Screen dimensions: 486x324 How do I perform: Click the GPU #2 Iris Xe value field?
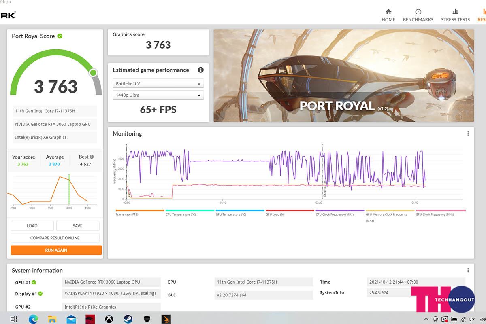coord(111,307)
